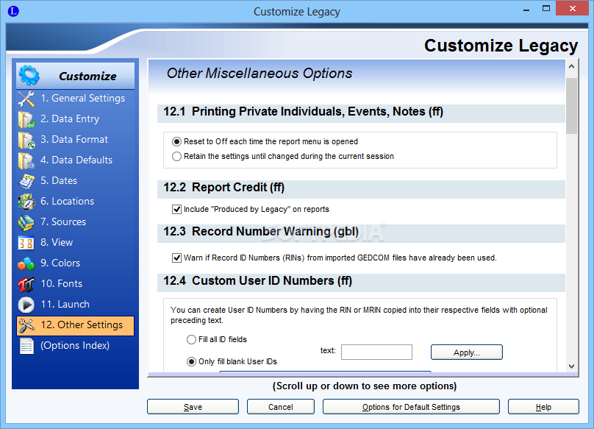Switch to 6. Locations settings
This screenshot has height=429, width=594.
click(68, 201)
